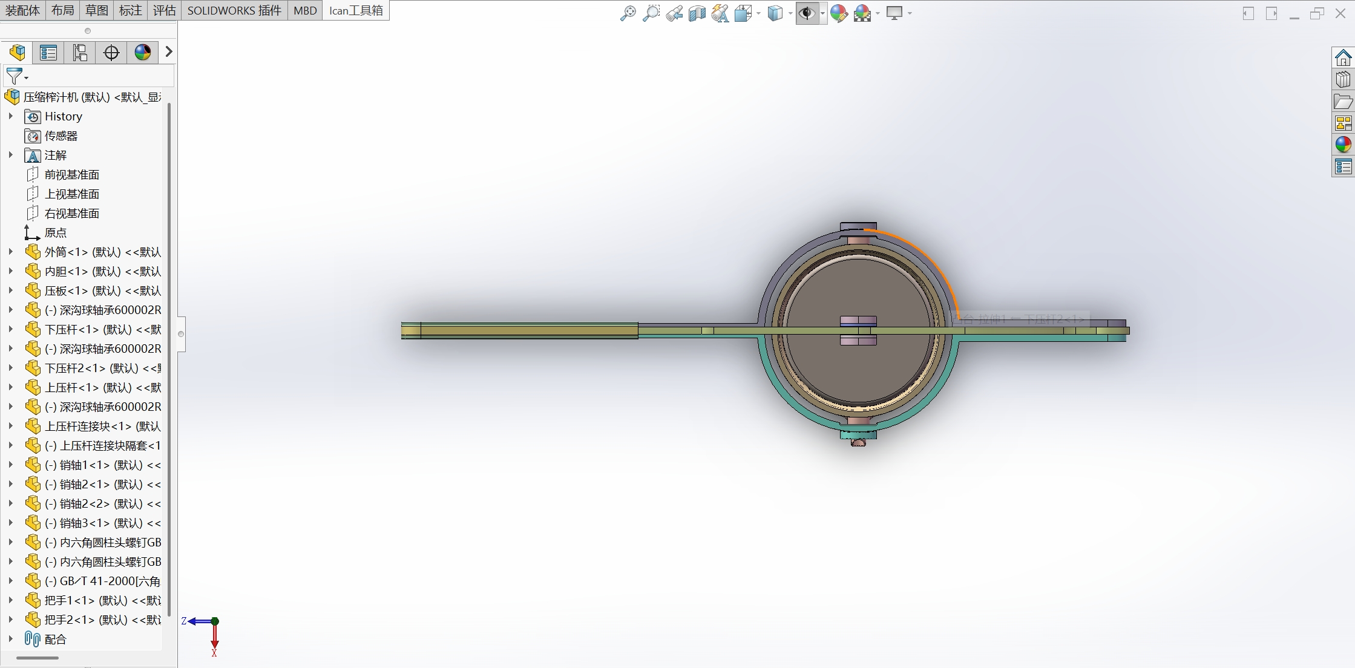
Task: Activate the Zoom to Area tool
Action: (651, 13)
